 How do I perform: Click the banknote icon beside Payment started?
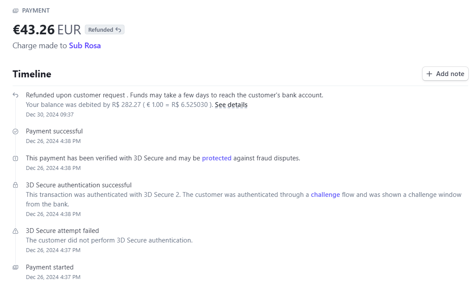(15, 267)
